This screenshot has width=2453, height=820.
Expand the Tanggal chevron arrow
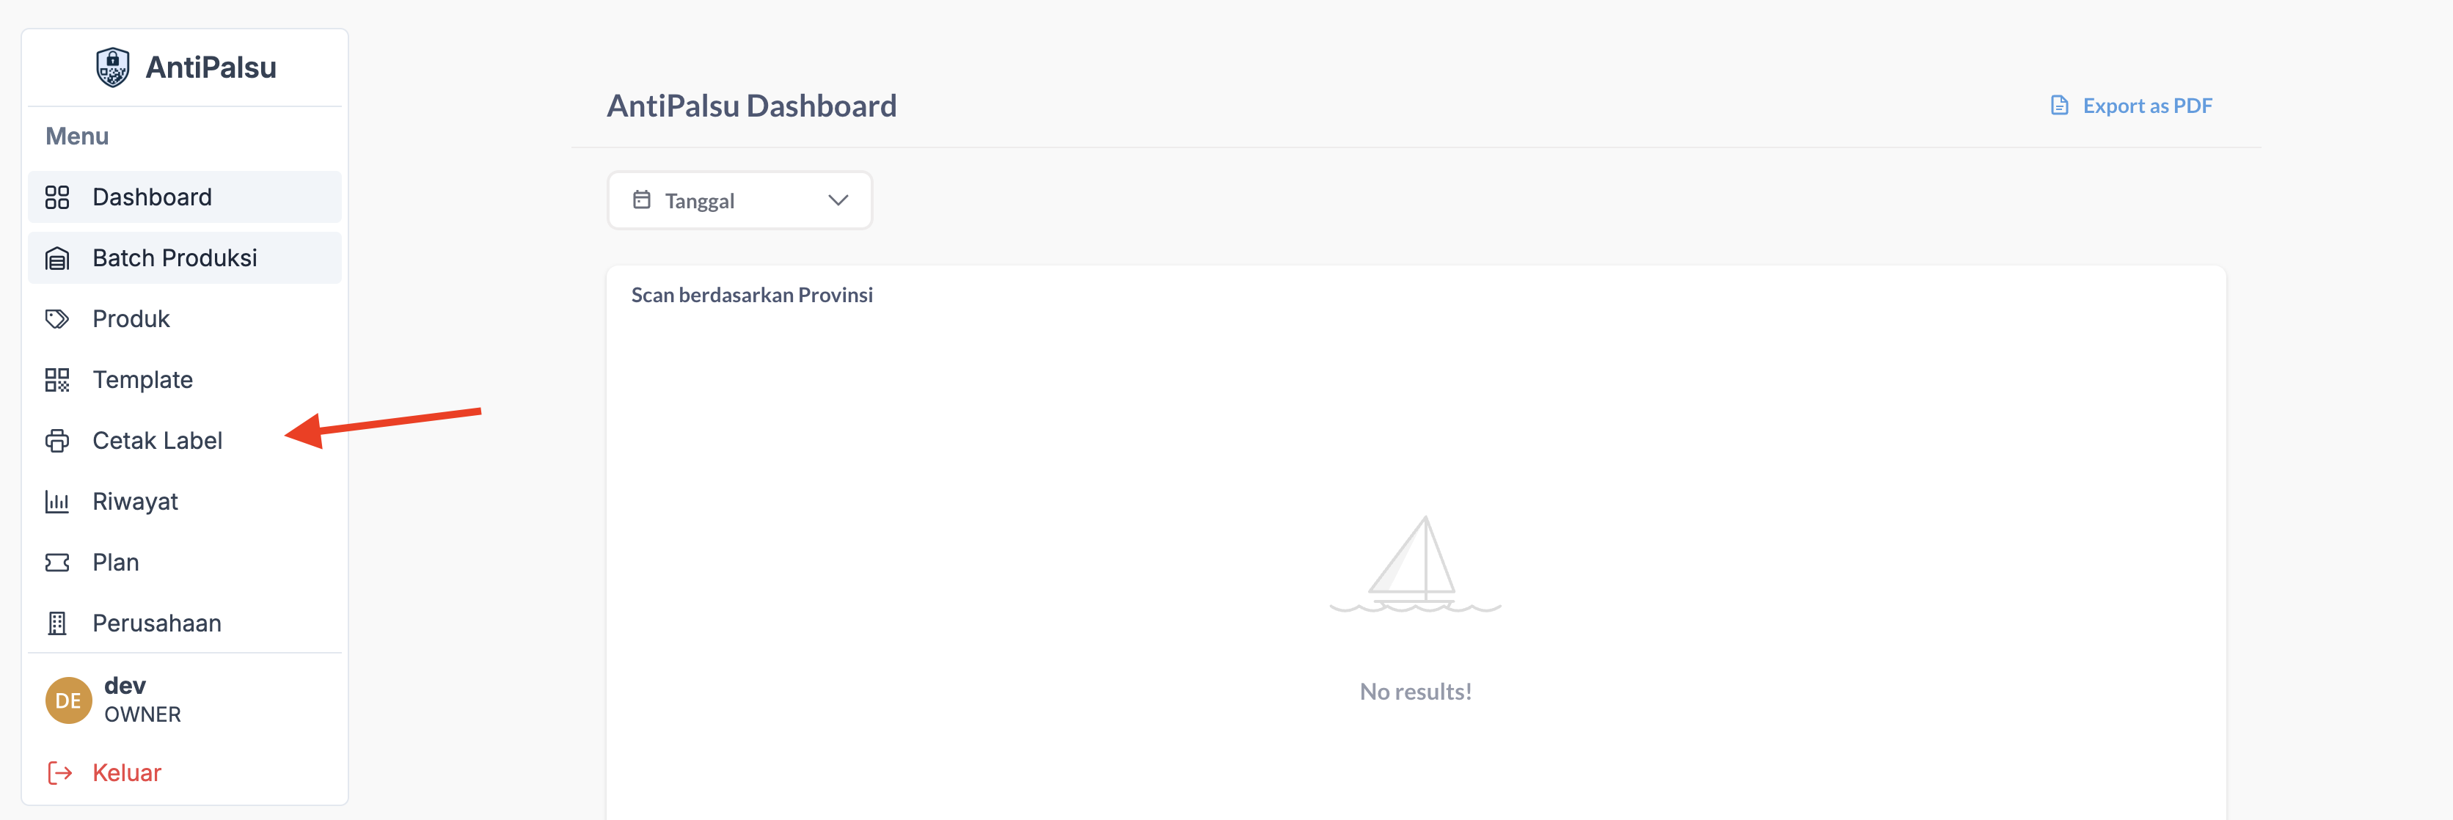coord(838,200)
